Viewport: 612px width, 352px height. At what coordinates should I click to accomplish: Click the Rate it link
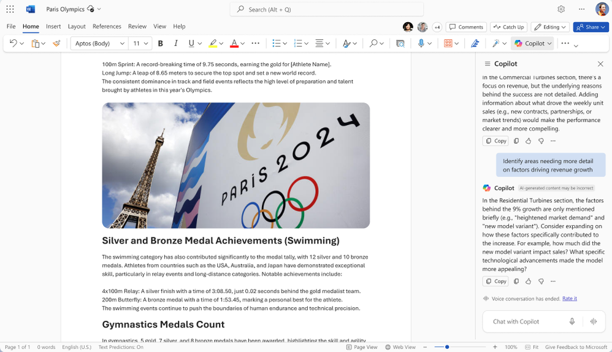click(x=569, y=299)
